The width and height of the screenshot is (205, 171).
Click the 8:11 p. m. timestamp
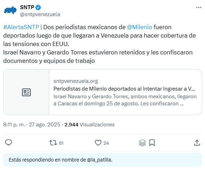[14, 125]
